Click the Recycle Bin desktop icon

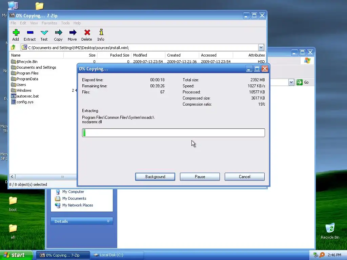coord(330,231)
